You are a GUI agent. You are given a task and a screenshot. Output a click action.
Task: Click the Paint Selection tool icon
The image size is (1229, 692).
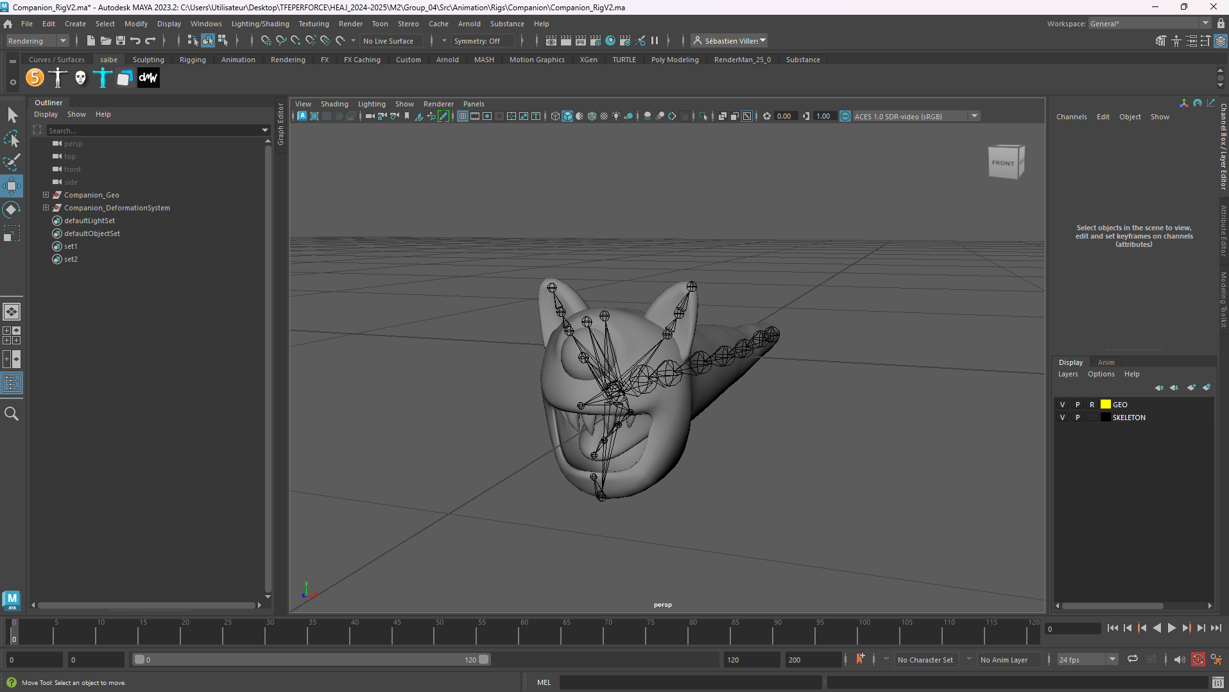(12, 162)
